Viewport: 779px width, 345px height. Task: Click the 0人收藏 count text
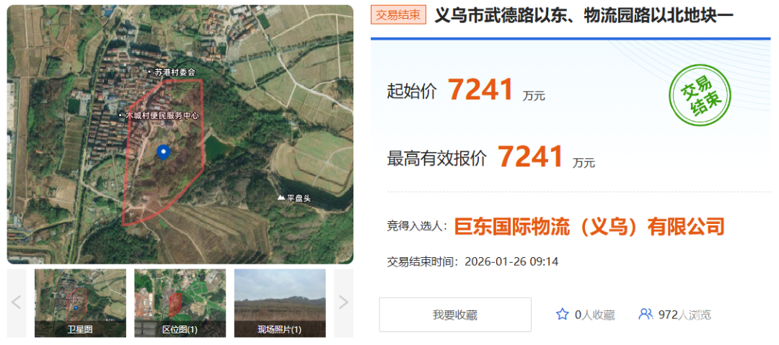594,315
